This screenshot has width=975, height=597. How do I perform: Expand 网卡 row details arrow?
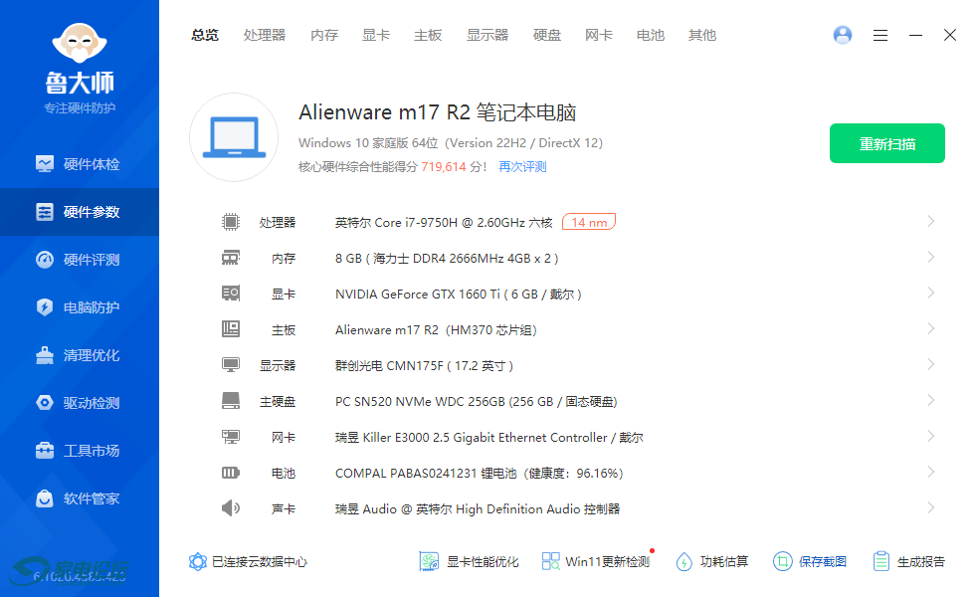point(931,436)
